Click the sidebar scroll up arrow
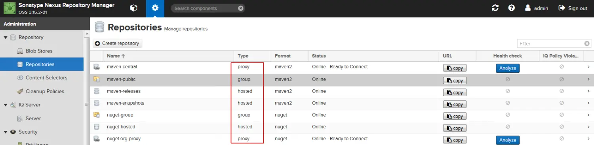594x145 pixels. click(x=87, y=34)
